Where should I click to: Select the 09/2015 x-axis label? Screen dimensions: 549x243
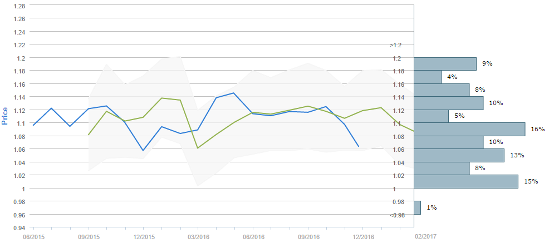(x=89, y=236)
